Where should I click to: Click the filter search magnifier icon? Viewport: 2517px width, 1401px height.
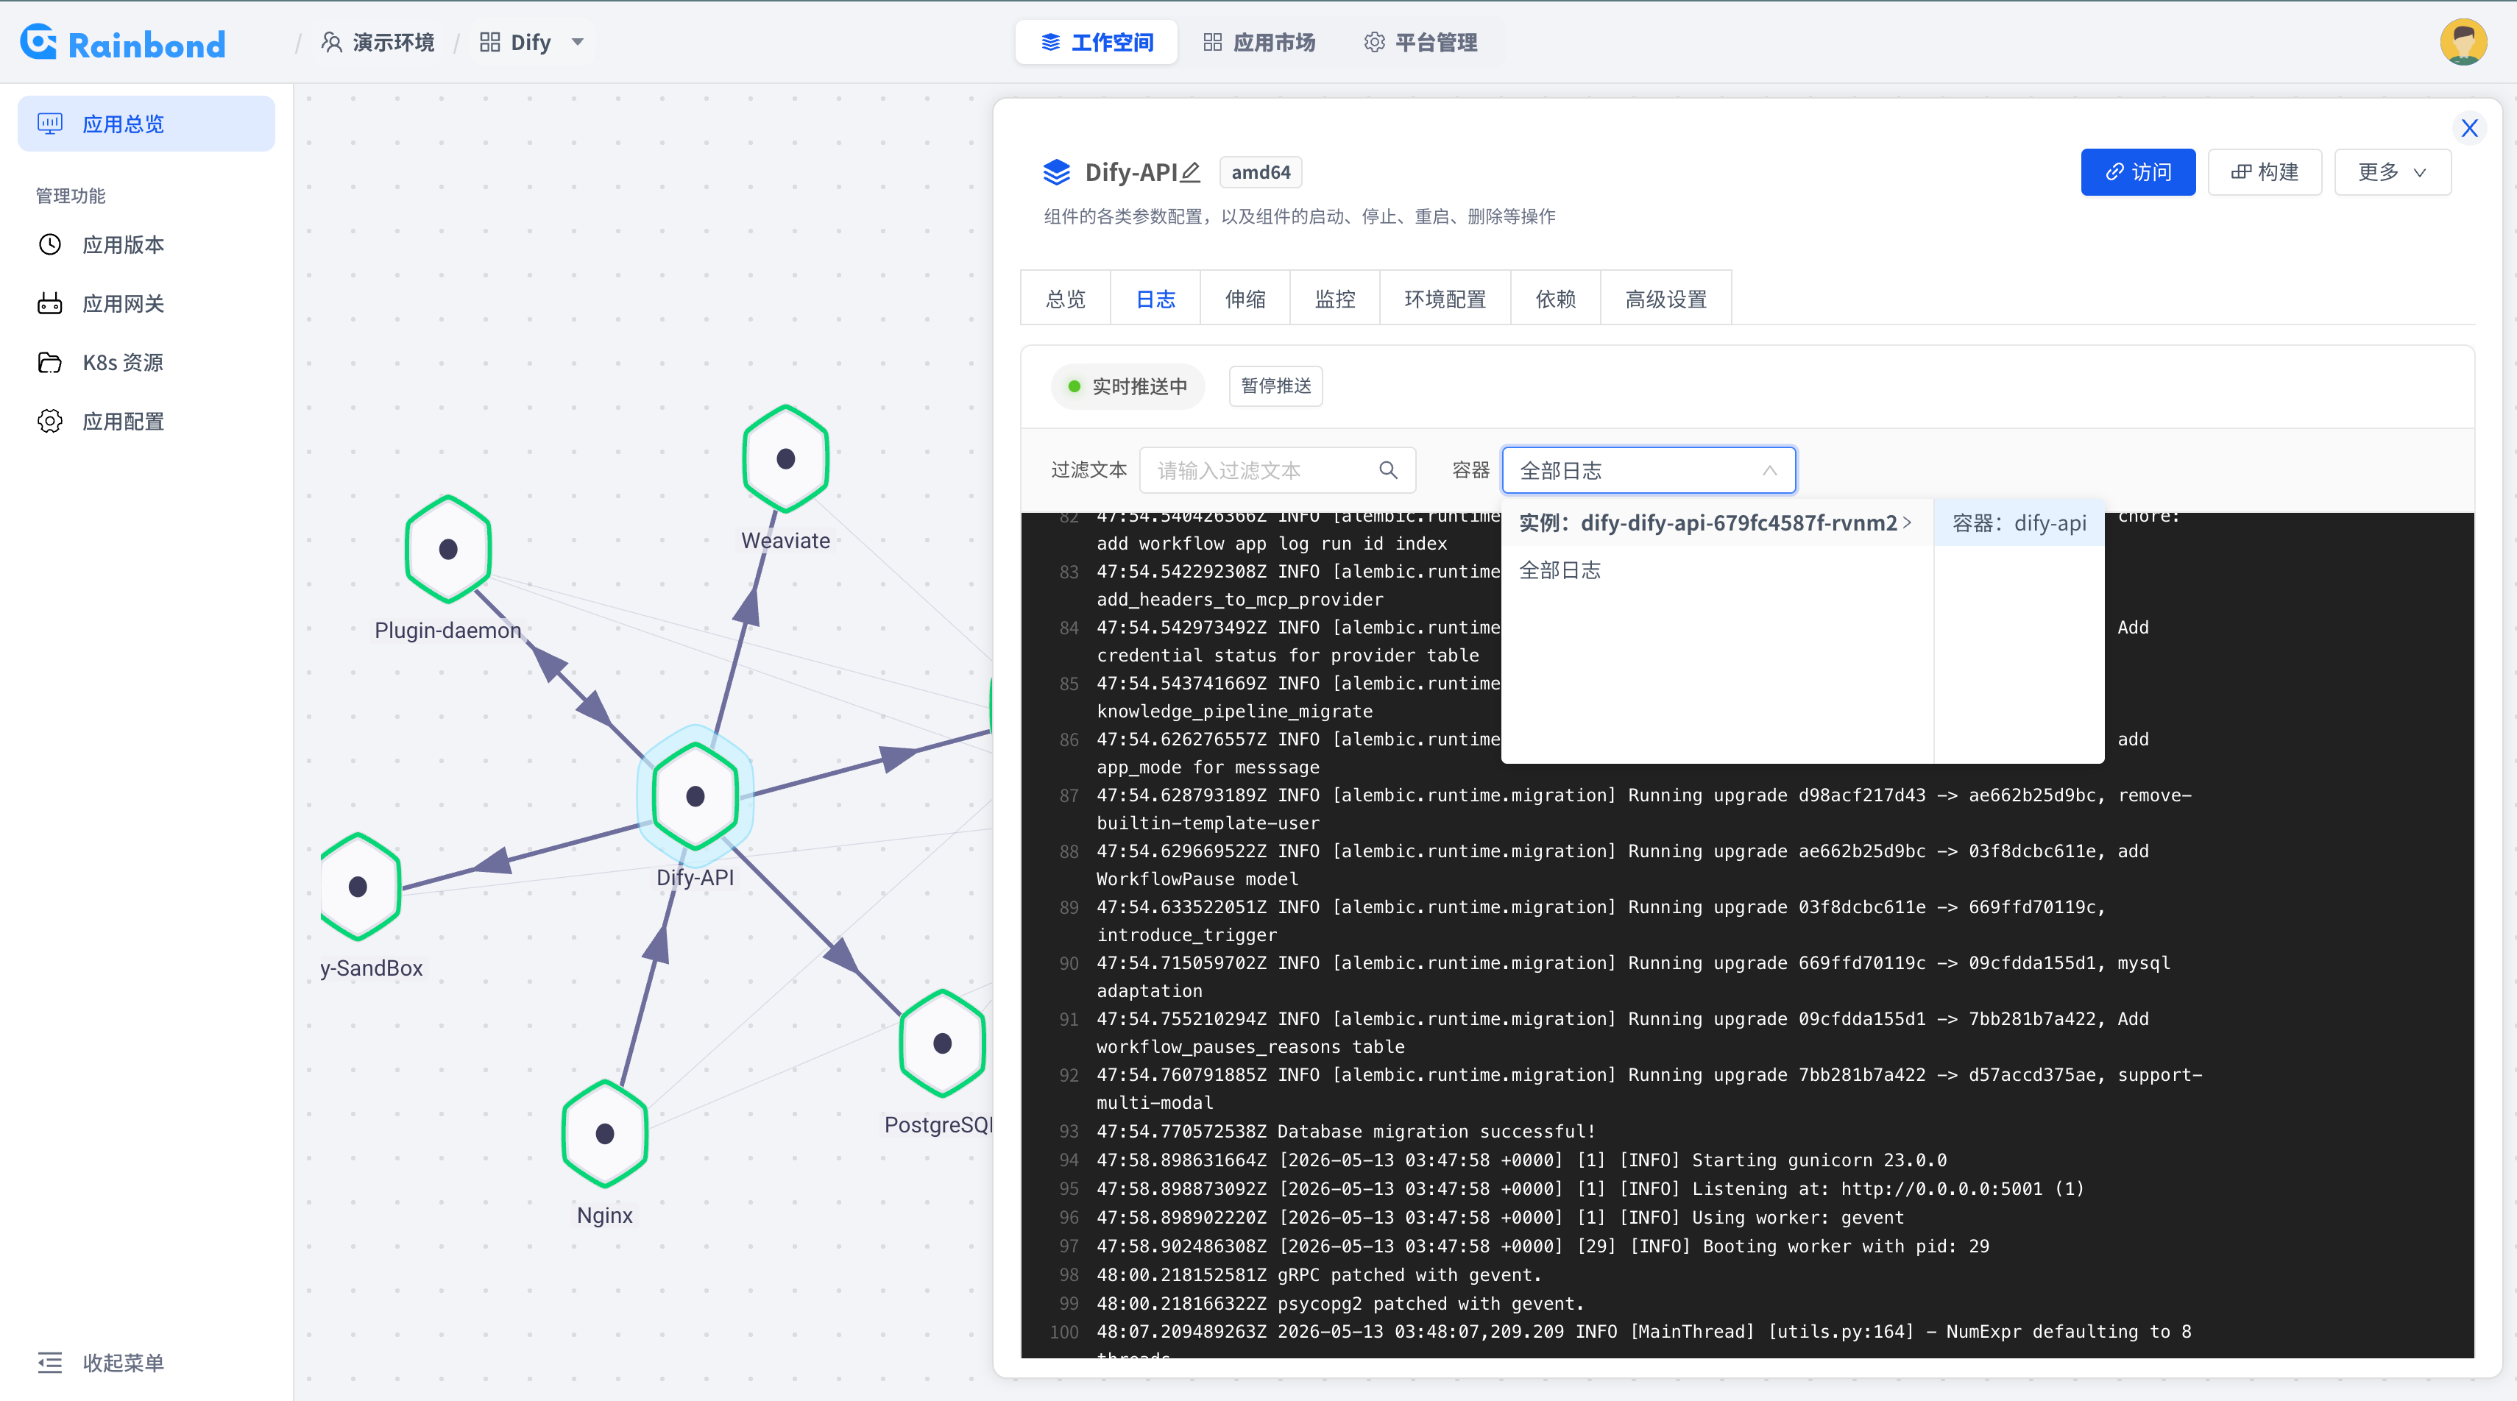tap(1389, 470)
